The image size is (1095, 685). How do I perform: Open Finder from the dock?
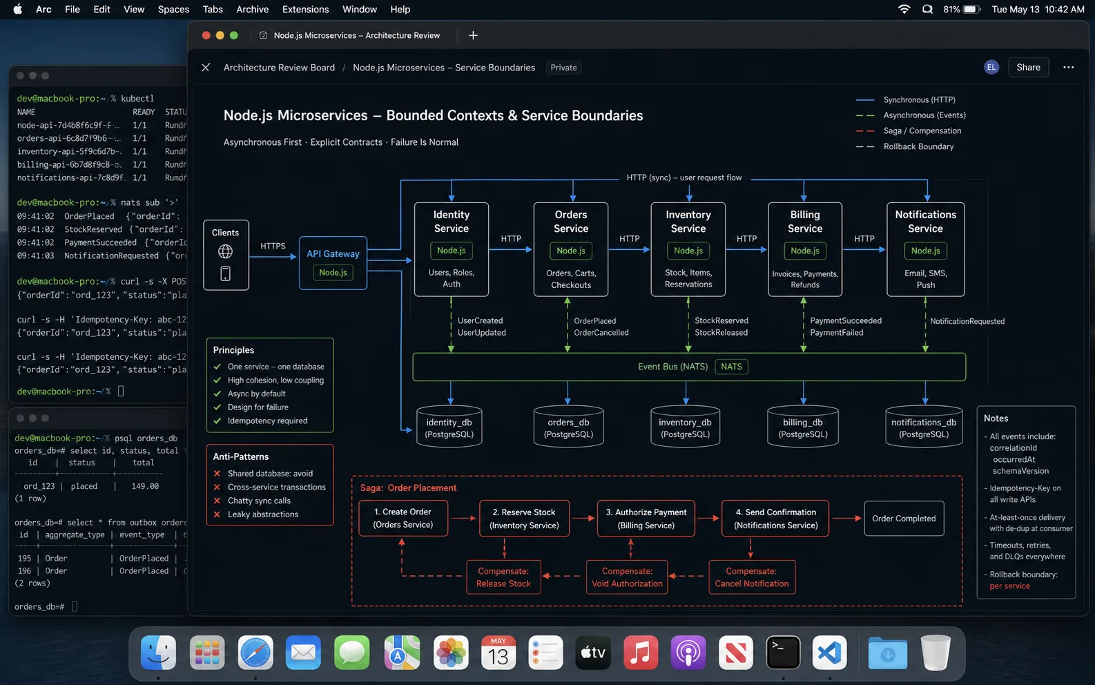point(158,653)
